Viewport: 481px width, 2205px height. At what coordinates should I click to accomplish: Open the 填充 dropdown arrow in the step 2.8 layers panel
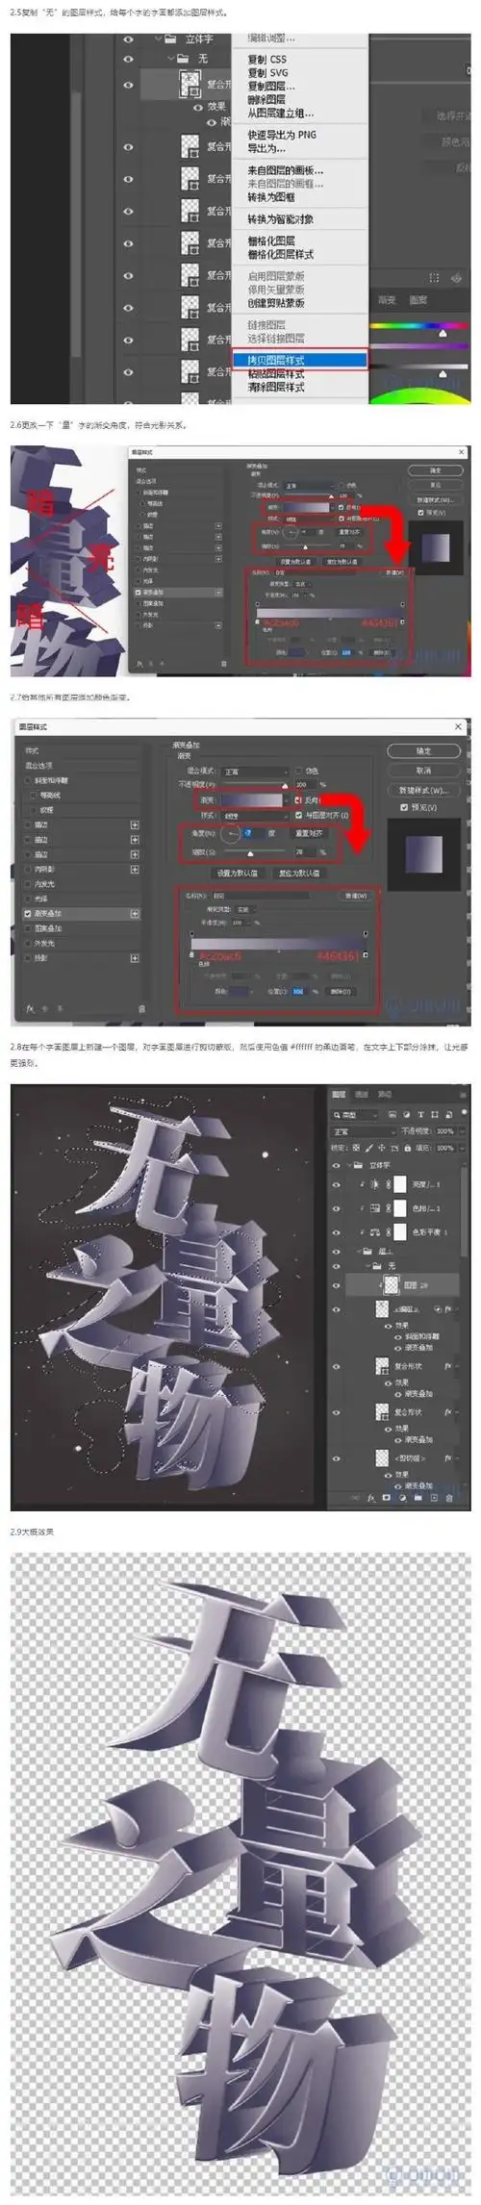pyautogui.click(x=460, y=1149)
